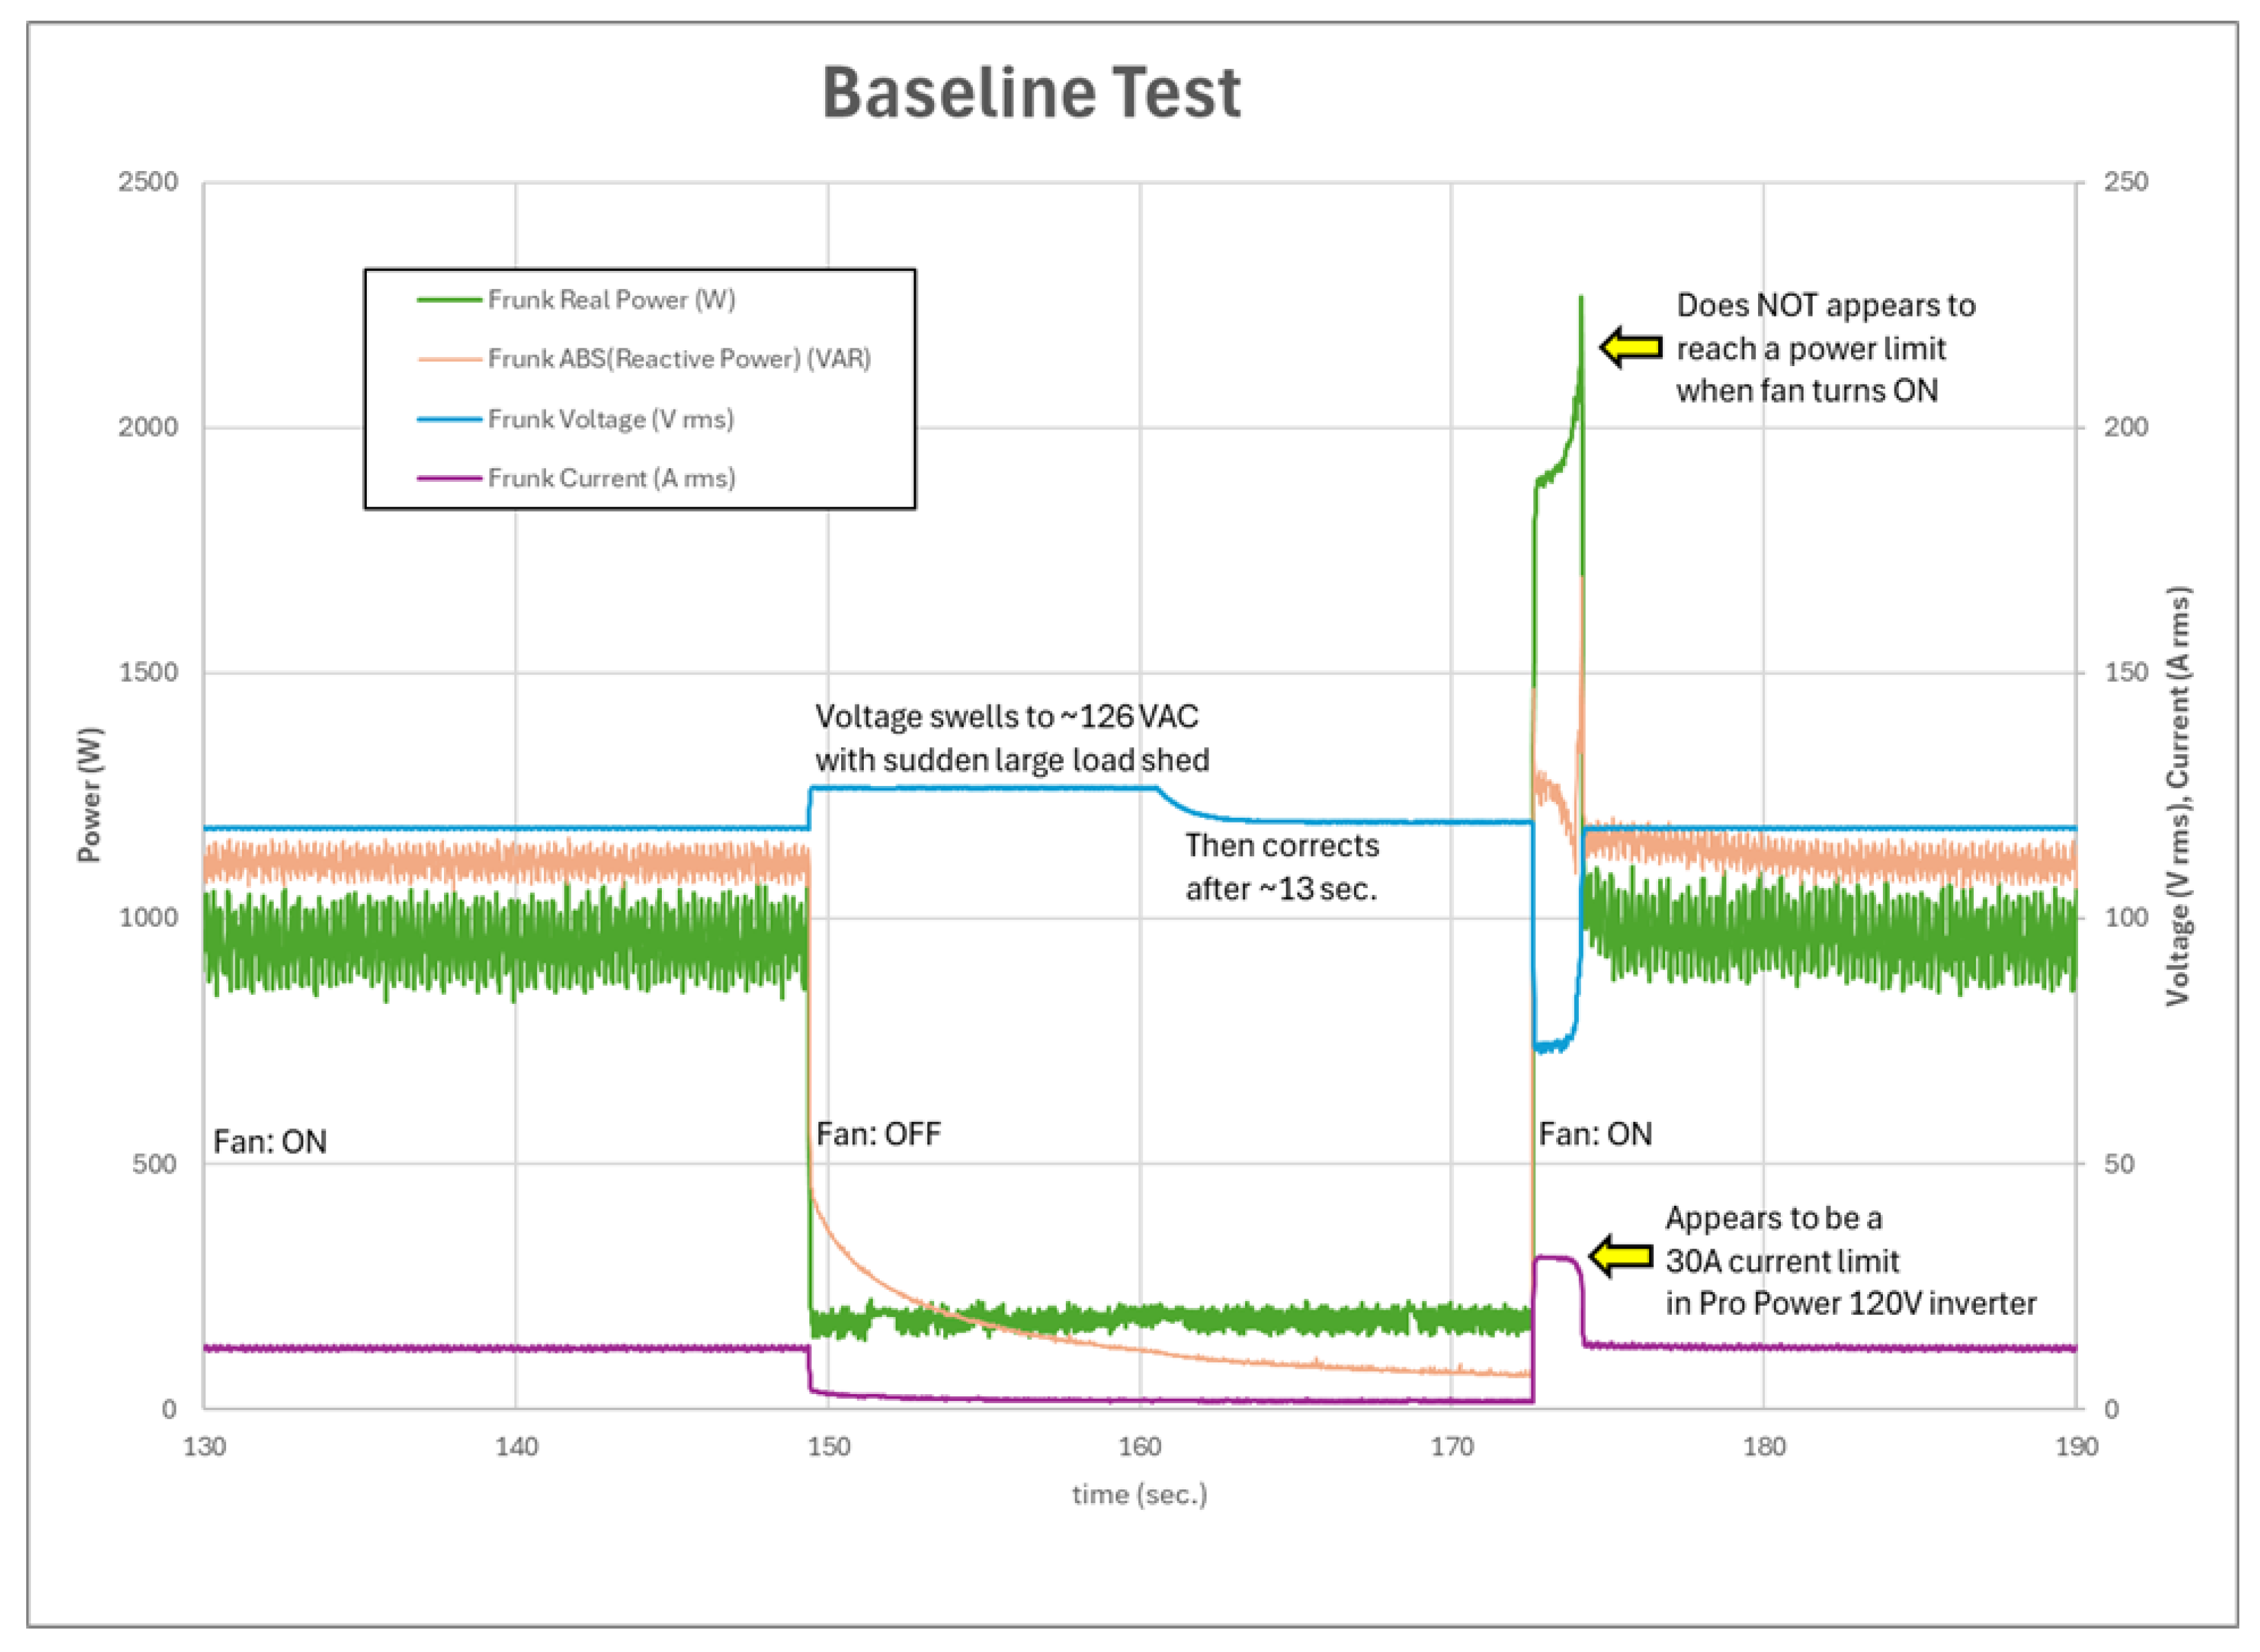Screen dimensions: 2260x1652
Task: Select the 'Then corrects after ~13 sec.' note
Action: (1281, 867)
